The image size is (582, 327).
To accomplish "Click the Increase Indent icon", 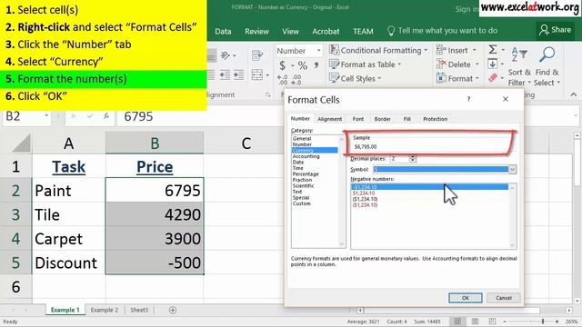I will [238, 74].
